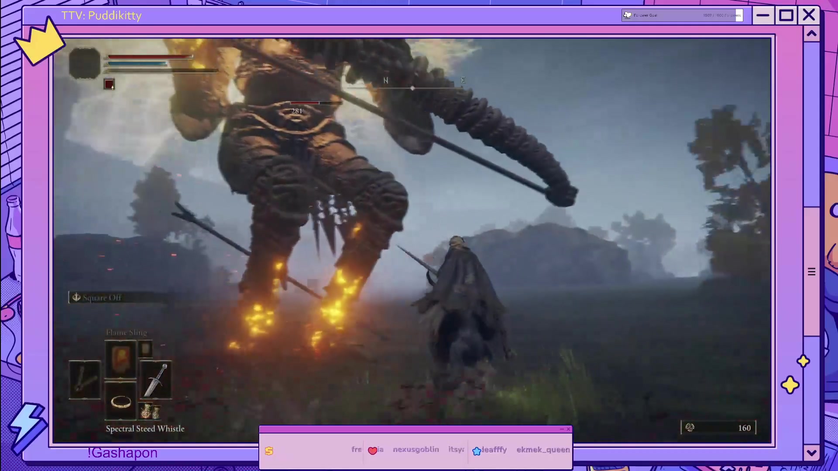Screen dimensions: 838x471
Task: Click the large yellow sparkle star
Action: pos(790,385)
